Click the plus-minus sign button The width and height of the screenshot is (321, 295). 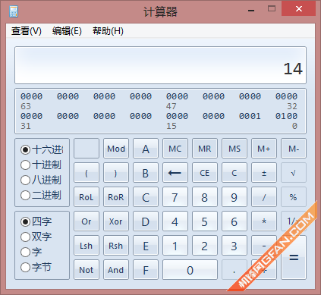click(x=264, y=173)
